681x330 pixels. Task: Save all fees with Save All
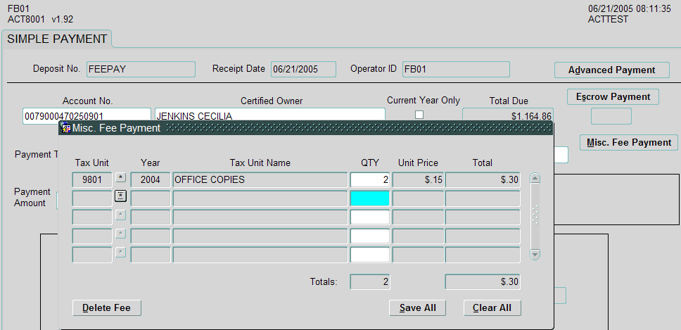[x=417, y=308]
